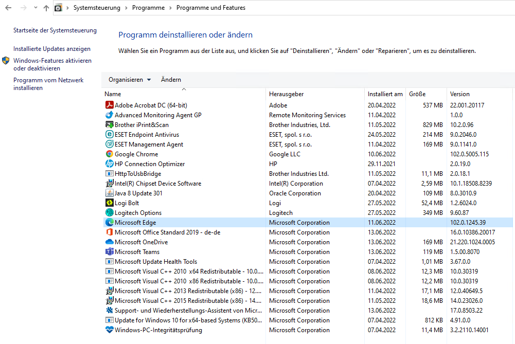
Task: Open Systemsteuerung from the breadcrumb bar
Action: coord(97,7)
